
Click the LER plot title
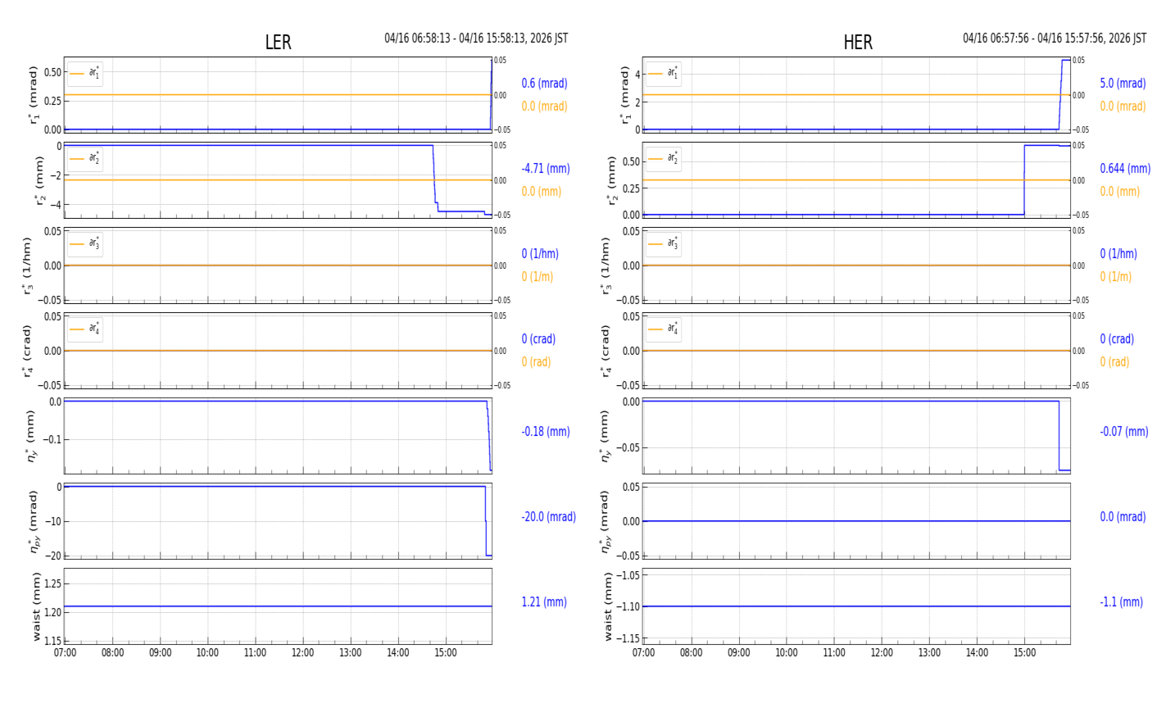point(278,43)
